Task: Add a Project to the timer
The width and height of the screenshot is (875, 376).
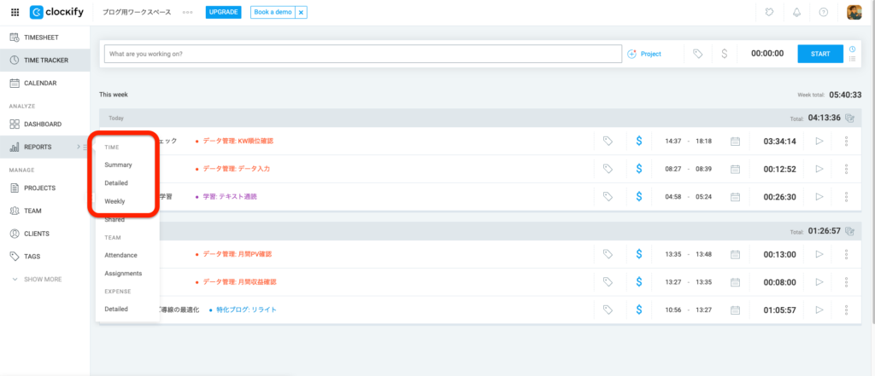Action: point(644,54)
